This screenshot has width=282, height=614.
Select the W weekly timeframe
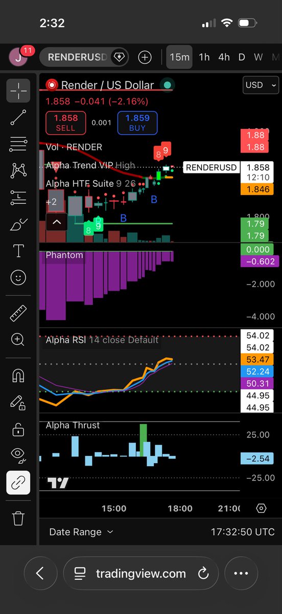pyautogui.click(x=258, y=57)
